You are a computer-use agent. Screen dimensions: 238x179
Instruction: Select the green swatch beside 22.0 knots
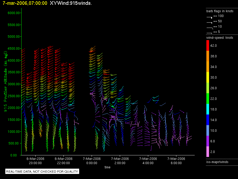pyautogui.click(x=208, y=99)
